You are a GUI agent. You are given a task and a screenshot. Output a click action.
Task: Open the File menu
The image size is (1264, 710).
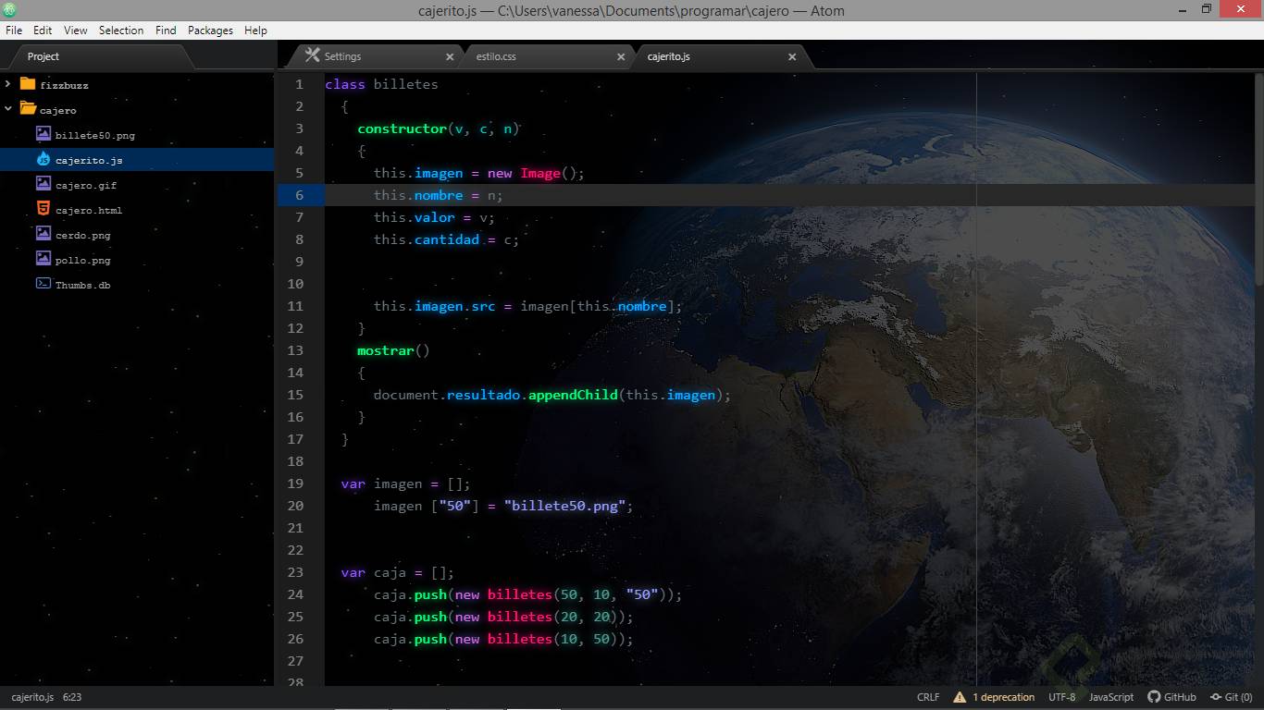coord(14,31)
